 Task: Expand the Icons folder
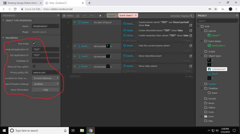pos(202,116)
